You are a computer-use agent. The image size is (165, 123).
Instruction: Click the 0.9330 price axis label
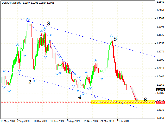tap(160, 110)
